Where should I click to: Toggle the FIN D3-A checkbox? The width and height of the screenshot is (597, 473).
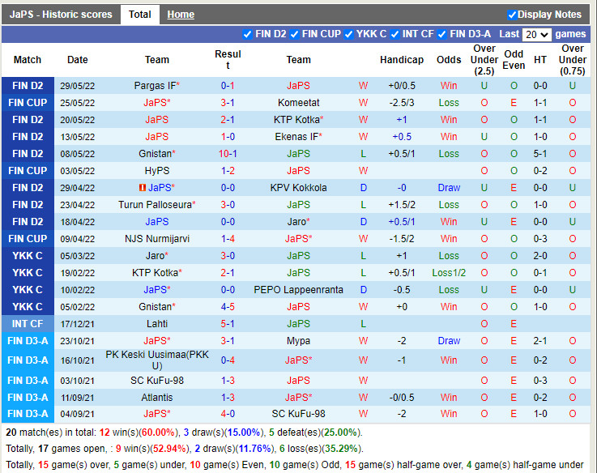tap(442, 34)
